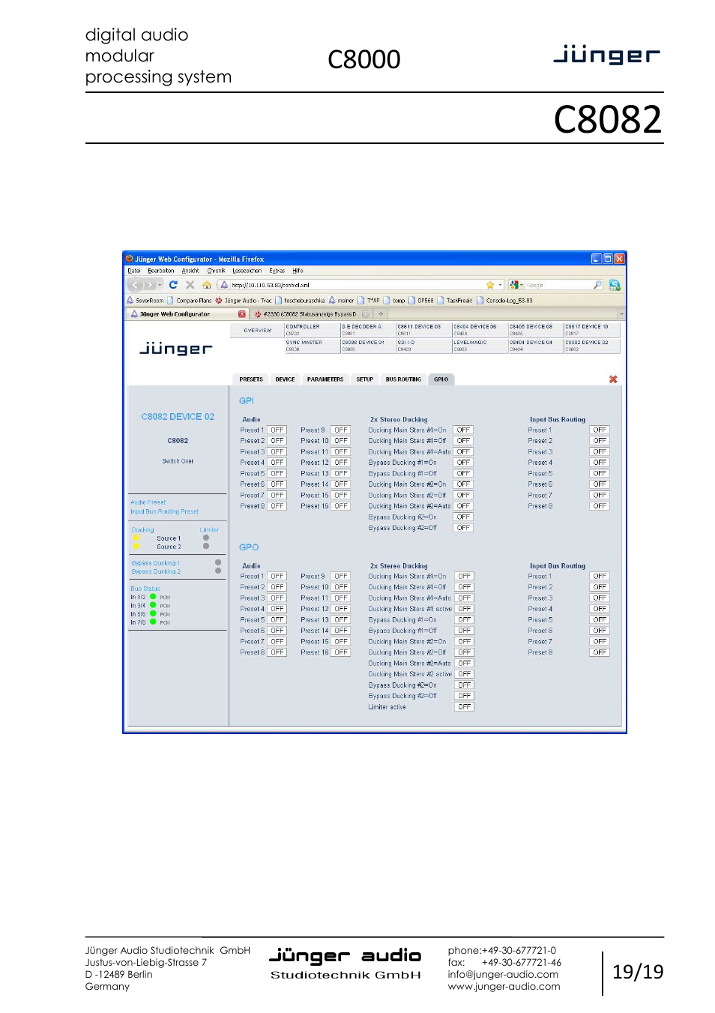Set GPO Audio Preset 1 OFF field
This screenshot has height=1013, width=715.
(x=277, y=577)
